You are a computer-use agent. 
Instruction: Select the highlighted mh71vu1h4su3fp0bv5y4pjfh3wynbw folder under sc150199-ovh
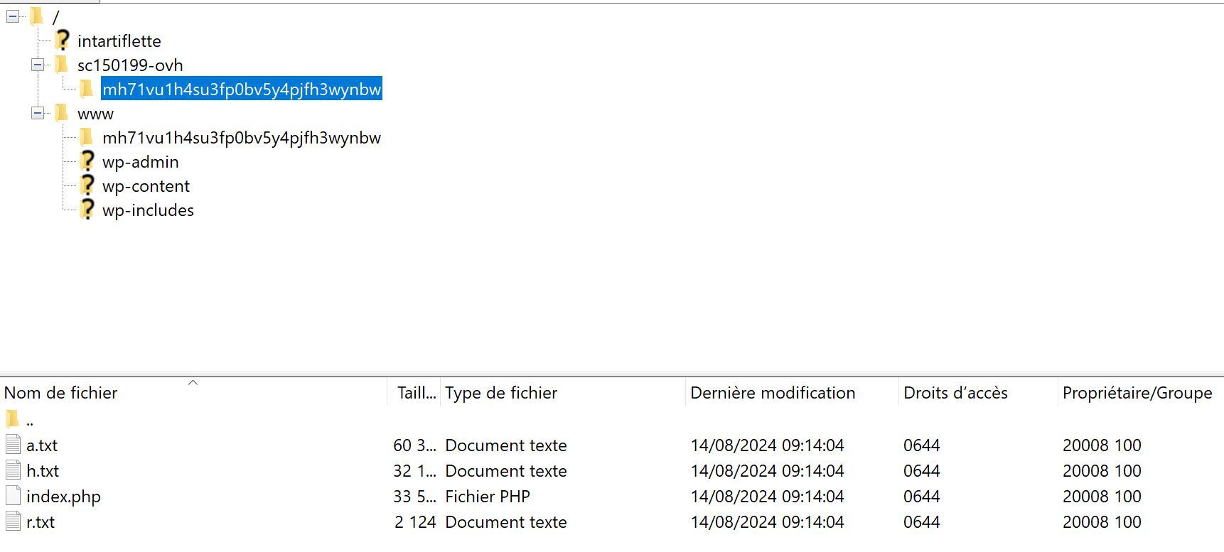242,90
